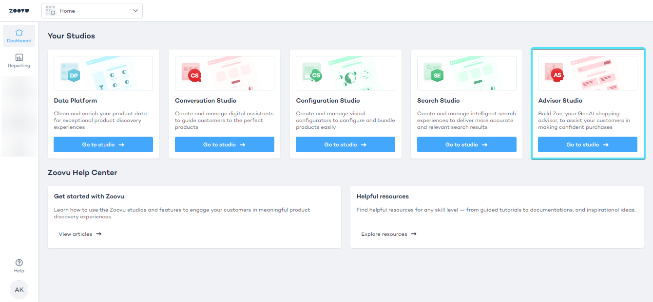The height and width of the screenshot is (302, 653).
Task: Open the Dashboard from the sidebar
Action: click(19, 36)
